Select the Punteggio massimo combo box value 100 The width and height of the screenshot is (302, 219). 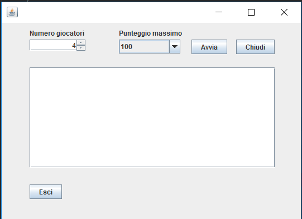click(x=144, y=46)
